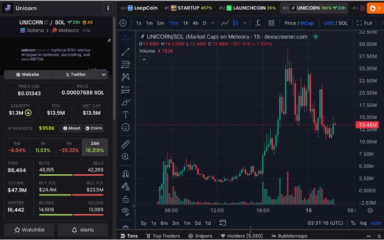Select the 24H stats tab
The image size is (384, 240).
[95, 147]
